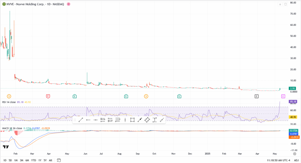
Task: Open the Go to date calendar icon
Action: coord(59,160)
